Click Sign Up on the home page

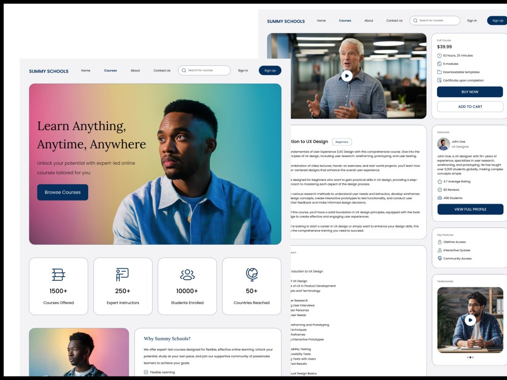[270, 70]
